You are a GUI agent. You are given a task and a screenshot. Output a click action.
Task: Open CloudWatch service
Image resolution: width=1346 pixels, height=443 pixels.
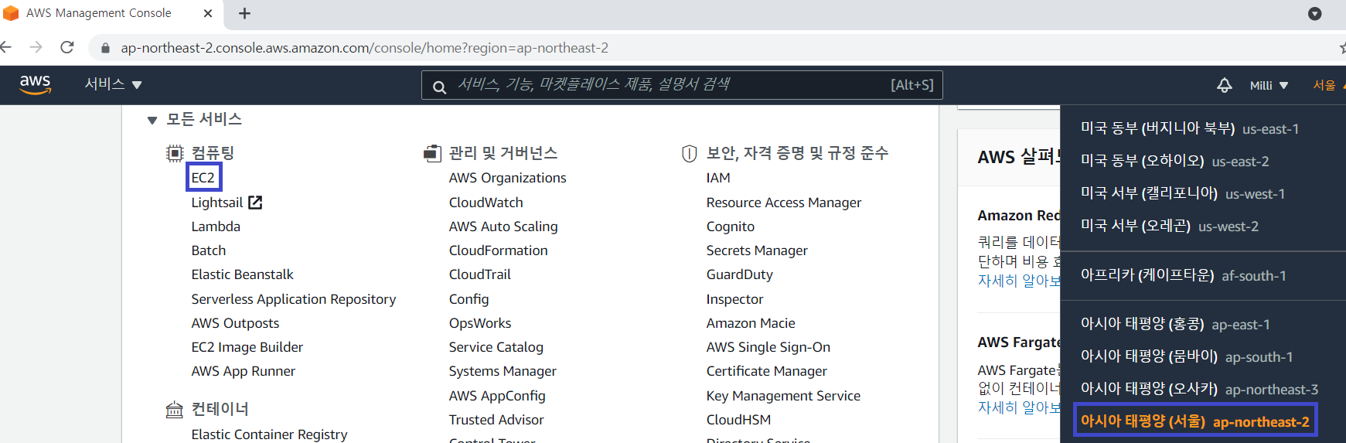click(486, 203)
